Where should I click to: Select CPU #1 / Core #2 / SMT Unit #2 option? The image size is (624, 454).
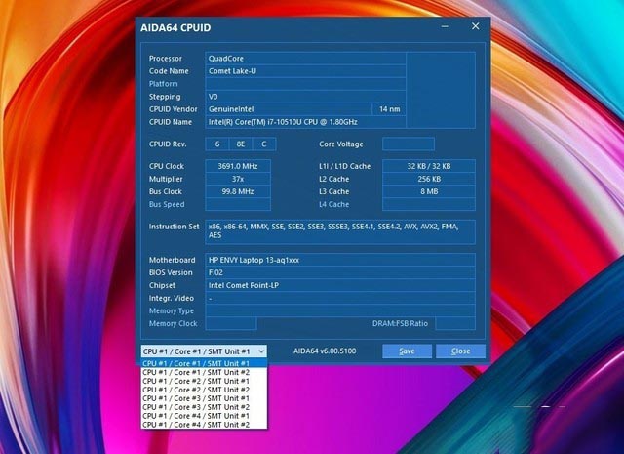204,390
